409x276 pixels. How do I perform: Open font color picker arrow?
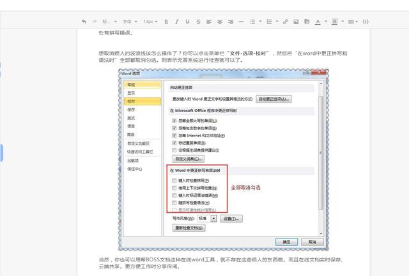[x=326, y=22]
